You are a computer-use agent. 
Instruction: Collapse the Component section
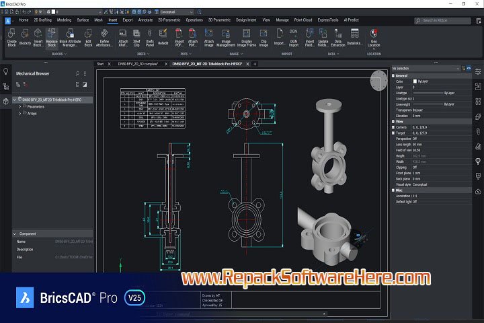click(15, 234)
